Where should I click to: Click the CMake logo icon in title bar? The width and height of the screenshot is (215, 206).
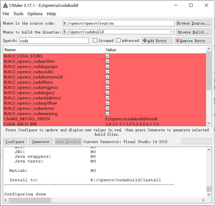(x=5, y=5)
